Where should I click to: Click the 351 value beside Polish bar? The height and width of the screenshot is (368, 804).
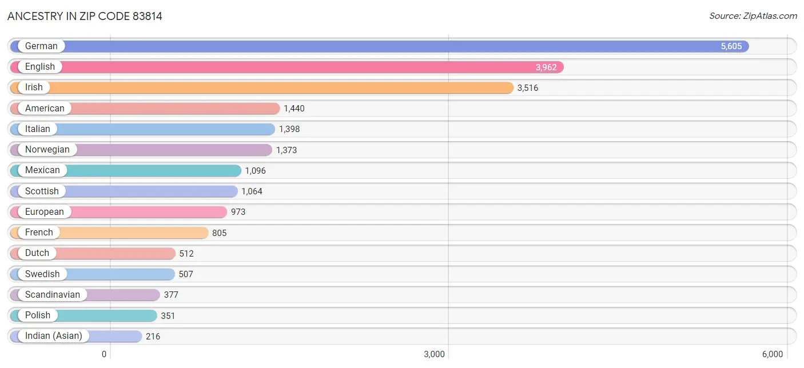point(168,316)
